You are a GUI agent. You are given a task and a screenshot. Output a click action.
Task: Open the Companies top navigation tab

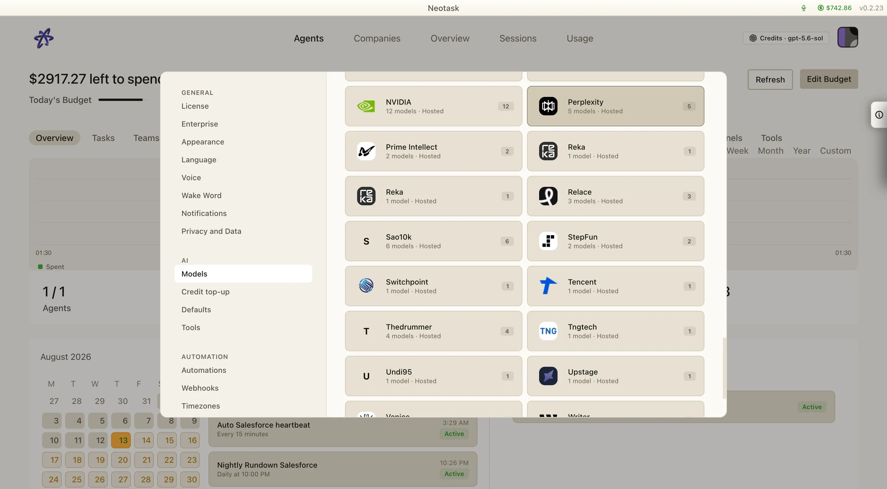[x=377, y=38]
